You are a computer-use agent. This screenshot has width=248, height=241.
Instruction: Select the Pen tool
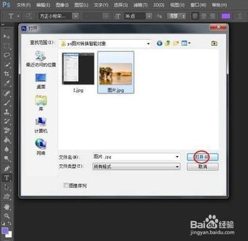[7, 169]
